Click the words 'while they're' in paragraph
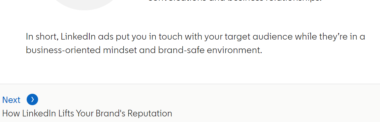The height and width of the screenshot is (122, 380). [317, 37]
